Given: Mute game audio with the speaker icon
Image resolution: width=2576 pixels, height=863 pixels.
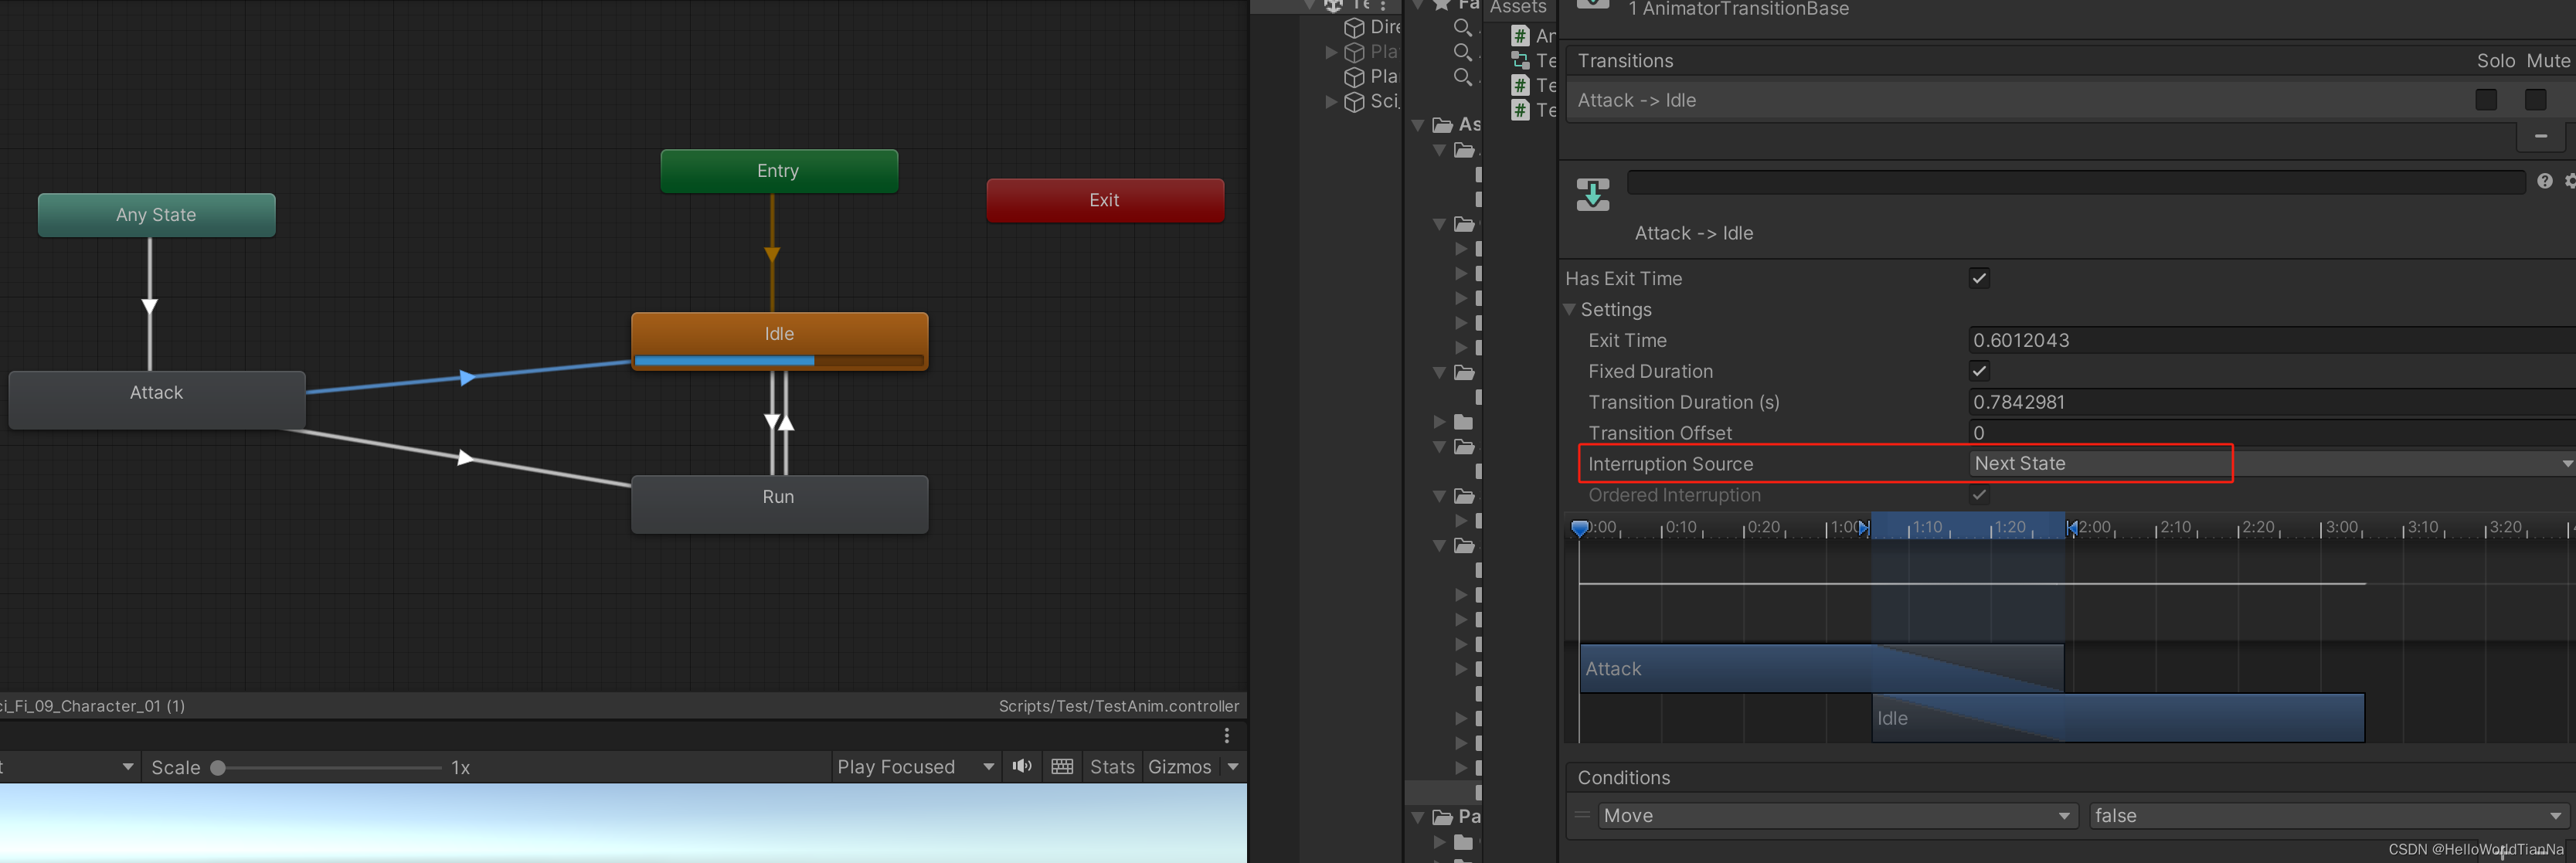Looking at the screenshot, I should (x=1022, y=766).
